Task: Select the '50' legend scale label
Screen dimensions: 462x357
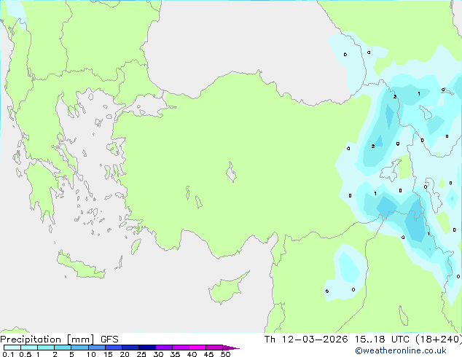Action: point(225,354)
